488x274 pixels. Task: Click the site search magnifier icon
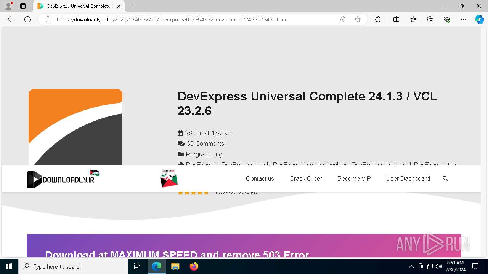coord(445,178)
